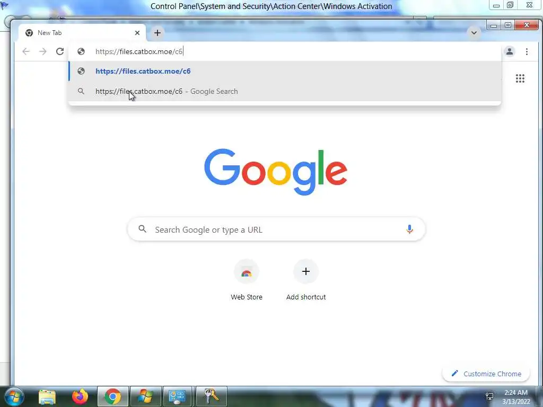Viewport: 543px width, 407px height.
Task: Select the Google Search suggestion for the URL
Action: pos(285,91)
